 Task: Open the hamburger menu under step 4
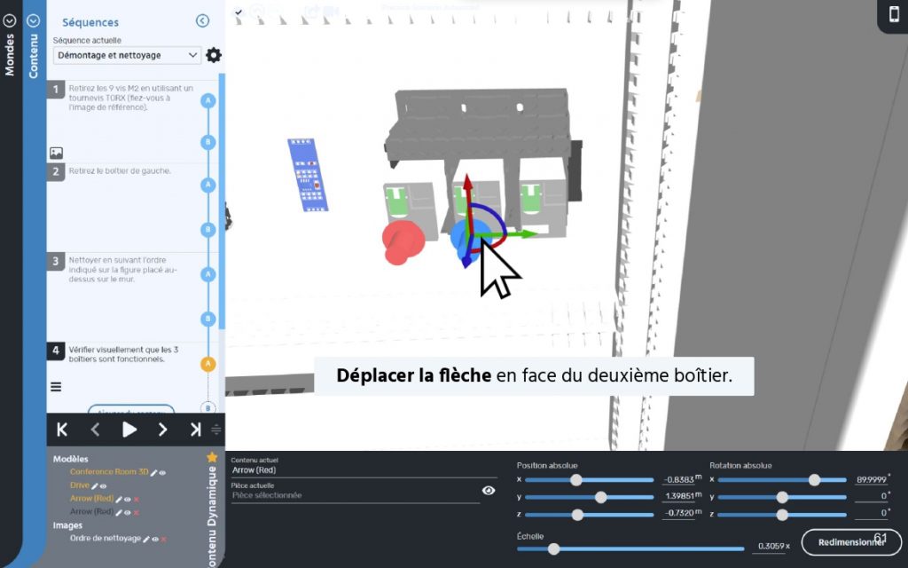56,387
